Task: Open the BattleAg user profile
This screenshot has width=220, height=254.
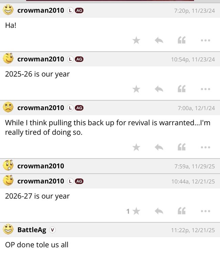Action: [x=32, y=230]
